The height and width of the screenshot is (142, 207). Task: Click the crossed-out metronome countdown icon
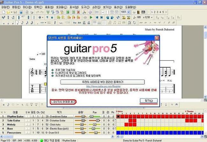[129, 17]
